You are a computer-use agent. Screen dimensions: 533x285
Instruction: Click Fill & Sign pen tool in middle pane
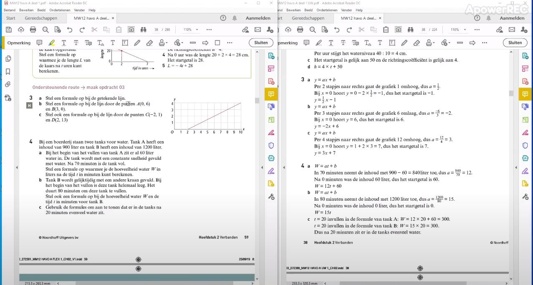pyautogui.click(x=271, y=171)
